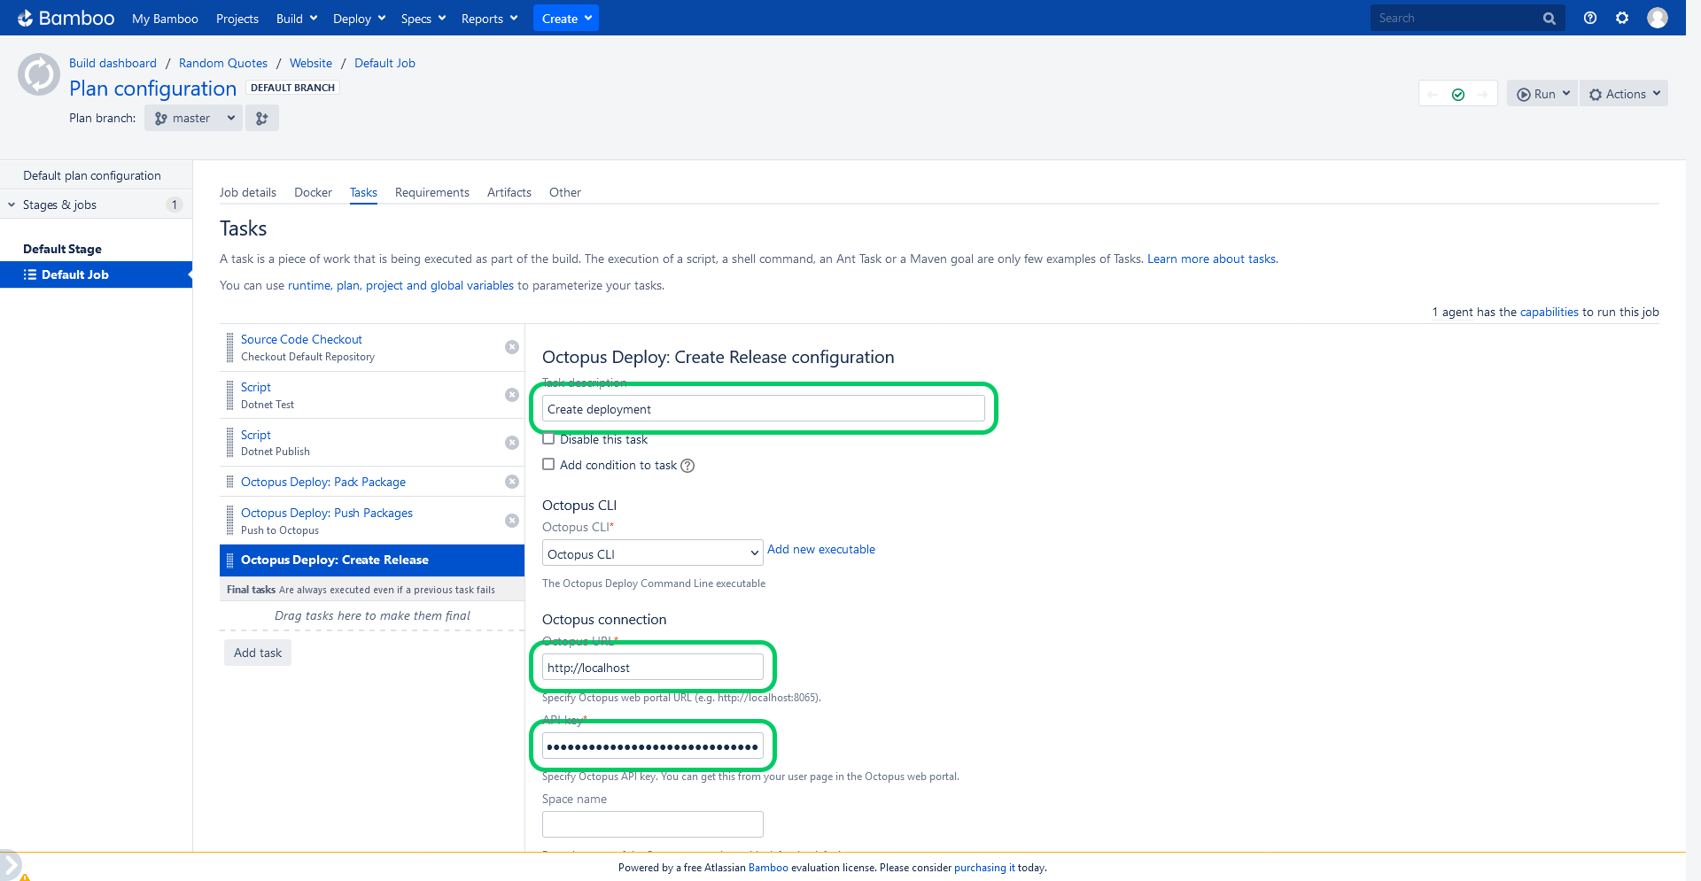Click Website breadcrumb link
Screen dimensions: 1701x881
[x=311, y=63]
